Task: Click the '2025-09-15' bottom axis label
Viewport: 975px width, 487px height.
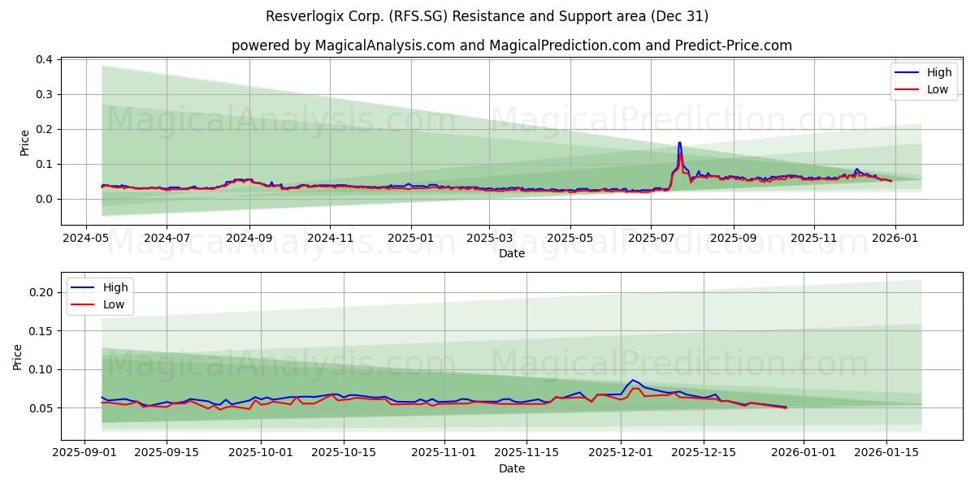Action: coord(167,453)
